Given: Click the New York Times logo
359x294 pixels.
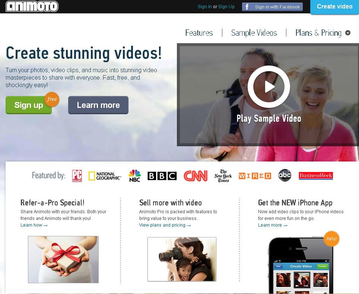Looking at the screenshot, I should 223,176.
